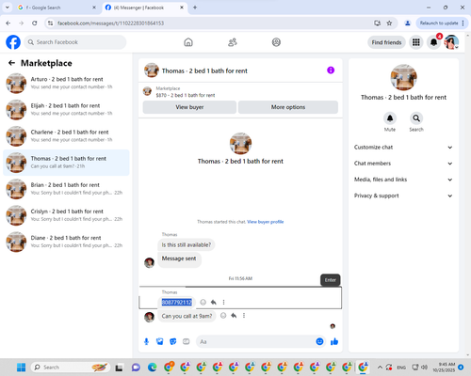Record a voice clip with the microphone icon

point(146,341)
